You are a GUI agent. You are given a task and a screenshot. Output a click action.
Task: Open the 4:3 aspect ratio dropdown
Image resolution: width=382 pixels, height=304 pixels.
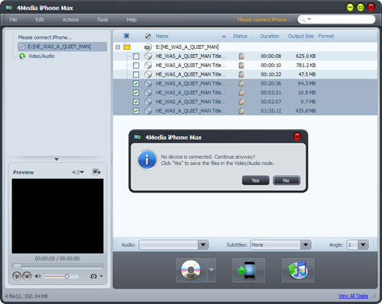click(78, 173)
